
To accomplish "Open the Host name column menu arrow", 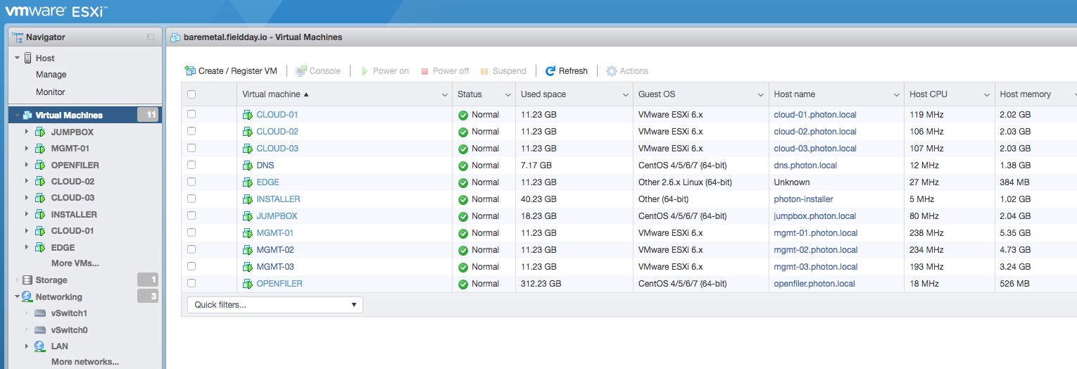I will tap(896, 95).
